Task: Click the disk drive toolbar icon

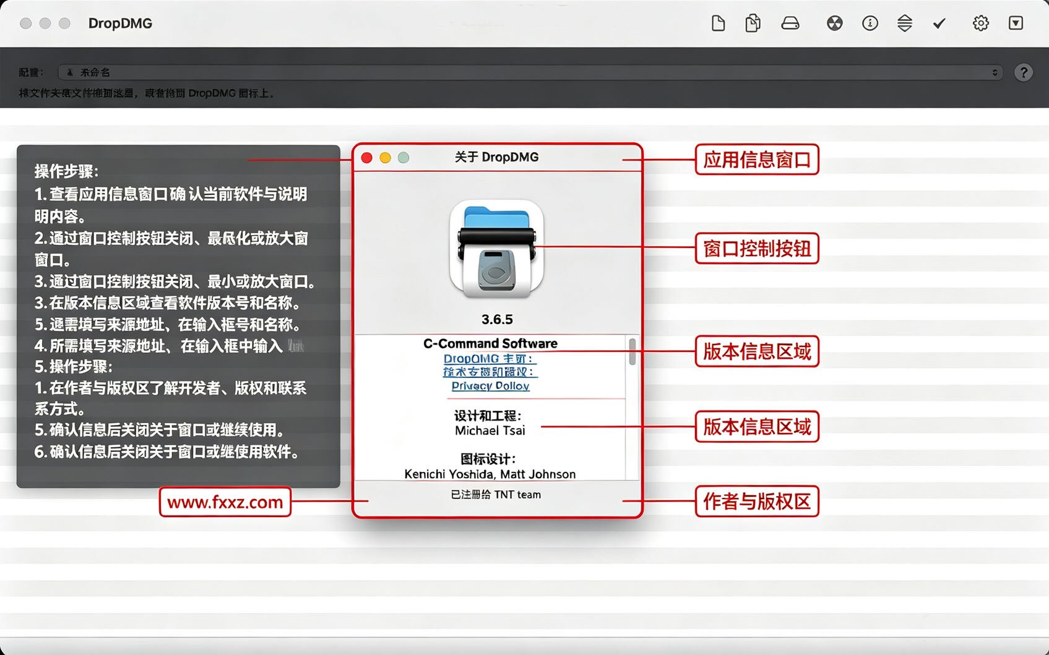Action: [790, 24]
